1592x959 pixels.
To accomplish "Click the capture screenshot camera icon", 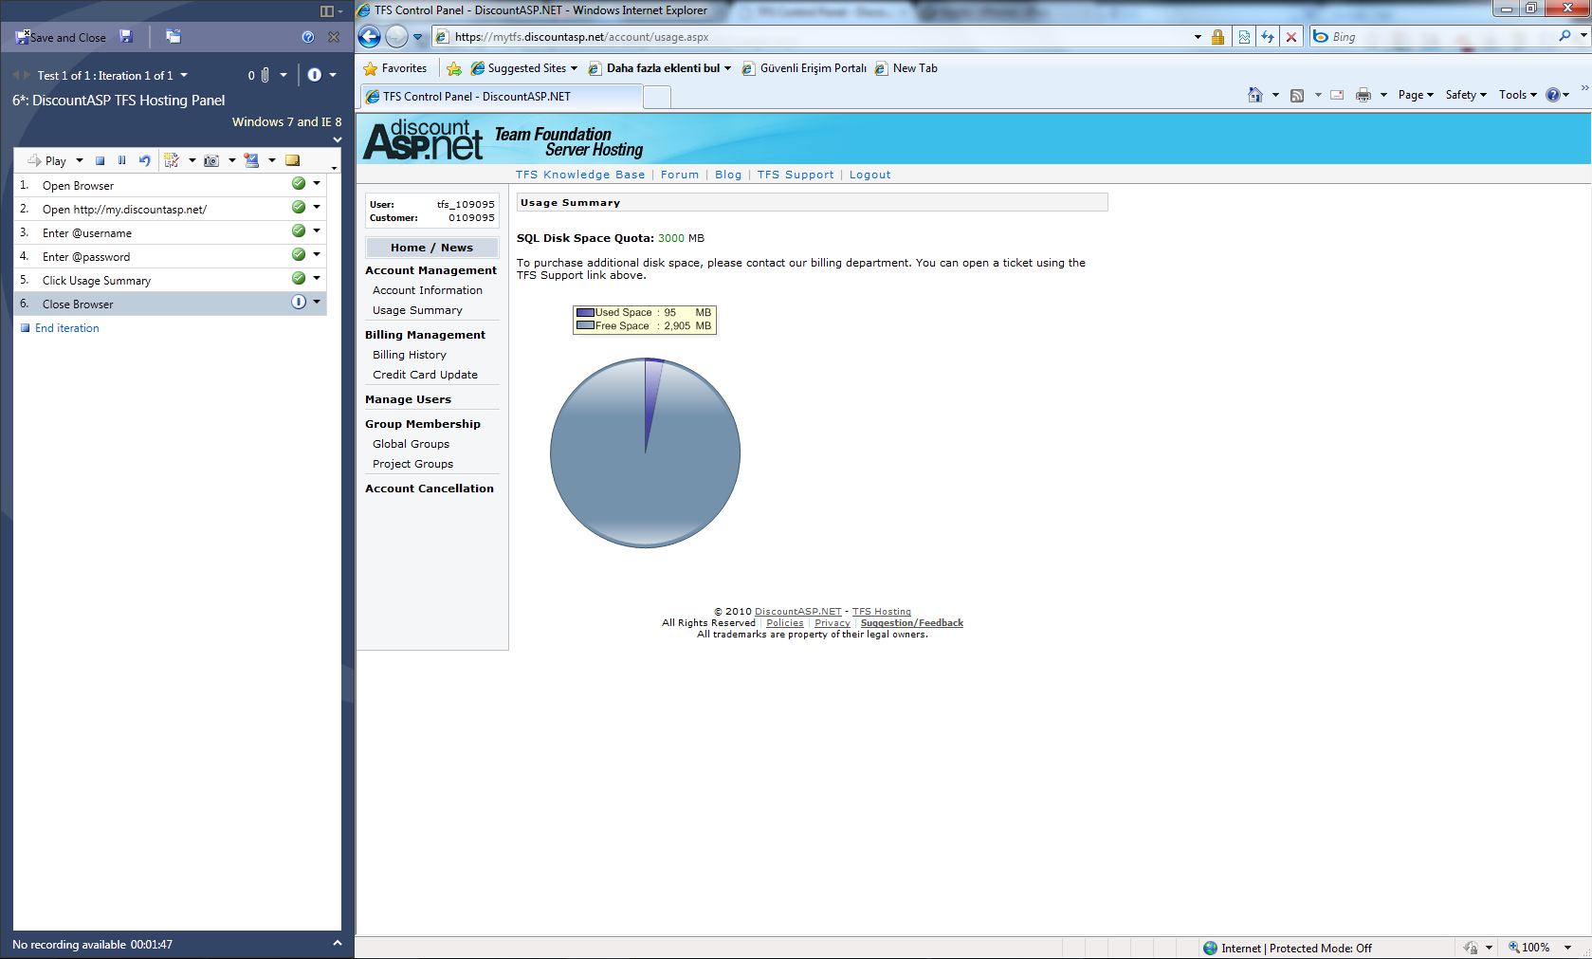I will point(211,160).
